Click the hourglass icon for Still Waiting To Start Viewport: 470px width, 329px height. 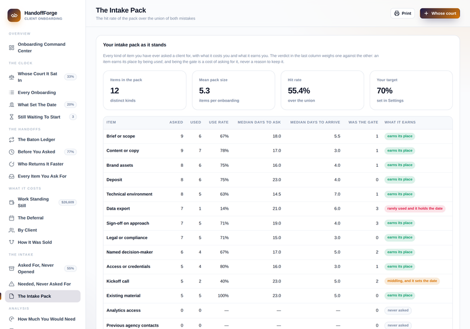click(x=11, y=117)
